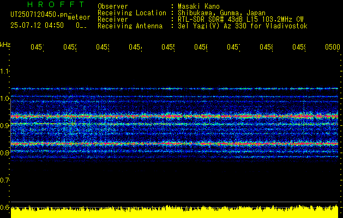Click time marker 0454
343x218 pixels.
pos(135,47)
